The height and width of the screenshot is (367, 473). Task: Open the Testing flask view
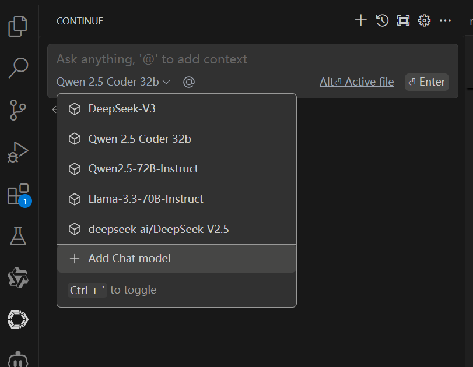(18, 236)
